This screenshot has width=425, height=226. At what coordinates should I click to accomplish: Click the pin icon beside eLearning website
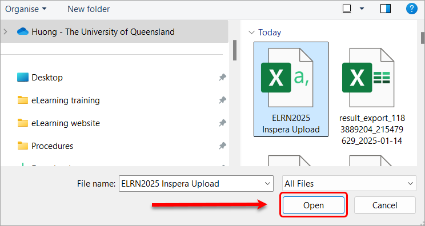tap(222, 123)
